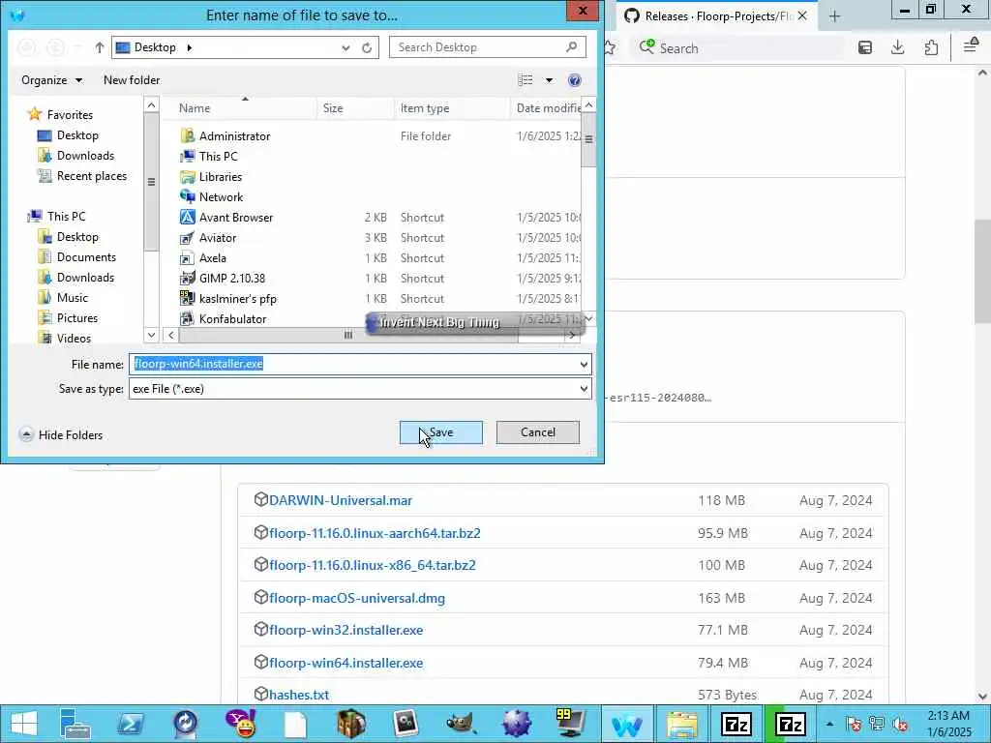
Task: Sort by the Name column header
Action: click(240, 108)
